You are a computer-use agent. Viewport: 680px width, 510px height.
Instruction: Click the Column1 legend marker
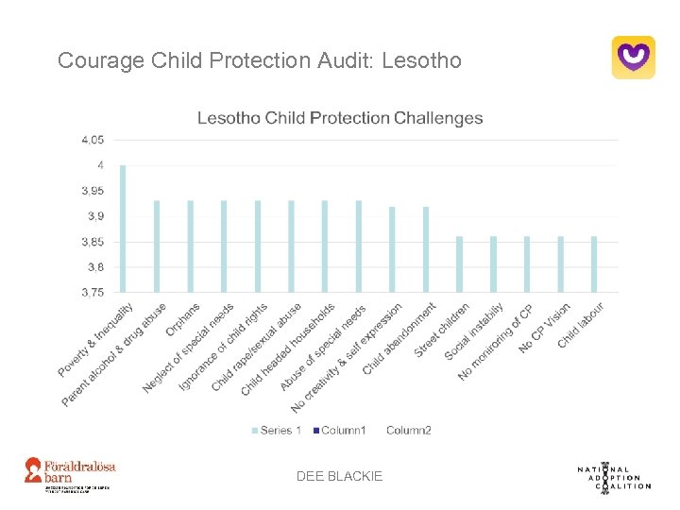point(316,431)
